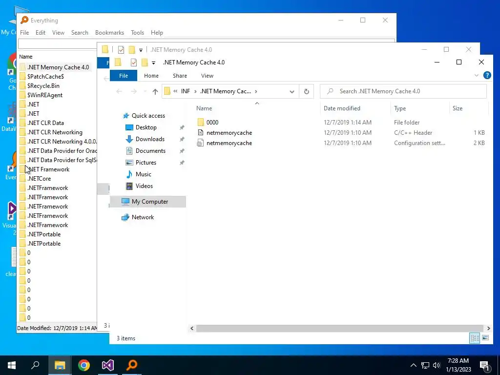Click the pin icon beside Downloads
This screenshot has height=375, width=500.
coord(182,139)
